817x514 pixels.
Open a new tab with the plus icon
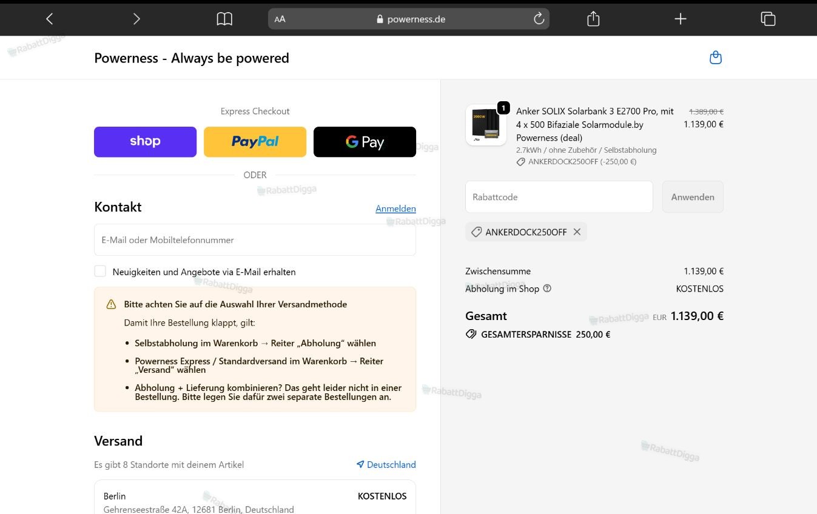tap(681, 19)
